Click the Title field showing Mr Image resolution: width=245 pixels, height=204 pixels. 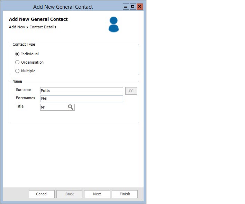click(53, 107)
